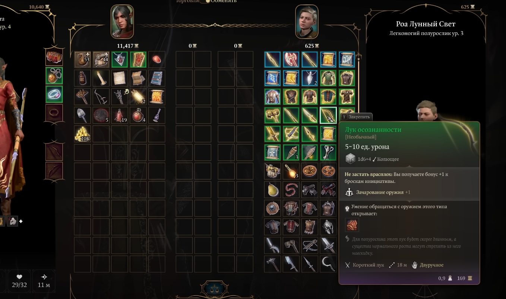Click the halfling trader portrait
Image resolution: width=506 pixels, height=299 pixels.
coord(307,22)
